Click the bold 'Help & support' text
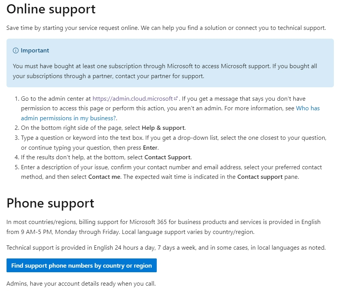This screenshot has height=291, width=340. pos(163,128)
